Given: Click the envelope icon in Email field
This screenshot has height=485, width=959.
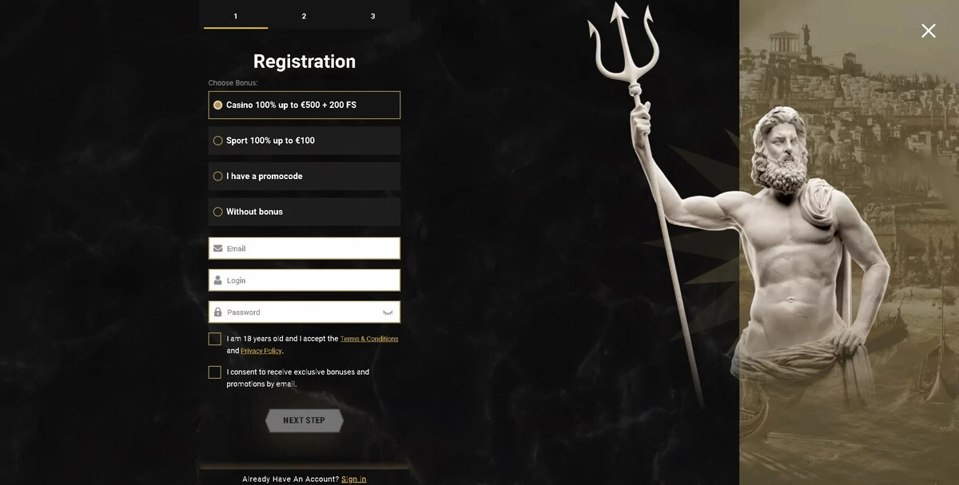Looking at the screenshot, I should (217, 248).
